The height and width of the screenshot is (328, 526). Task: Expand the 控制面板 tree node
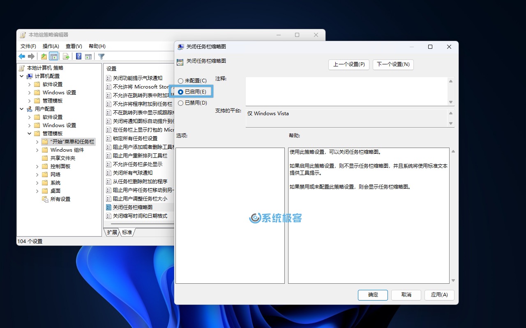click(x=37, y=166)
